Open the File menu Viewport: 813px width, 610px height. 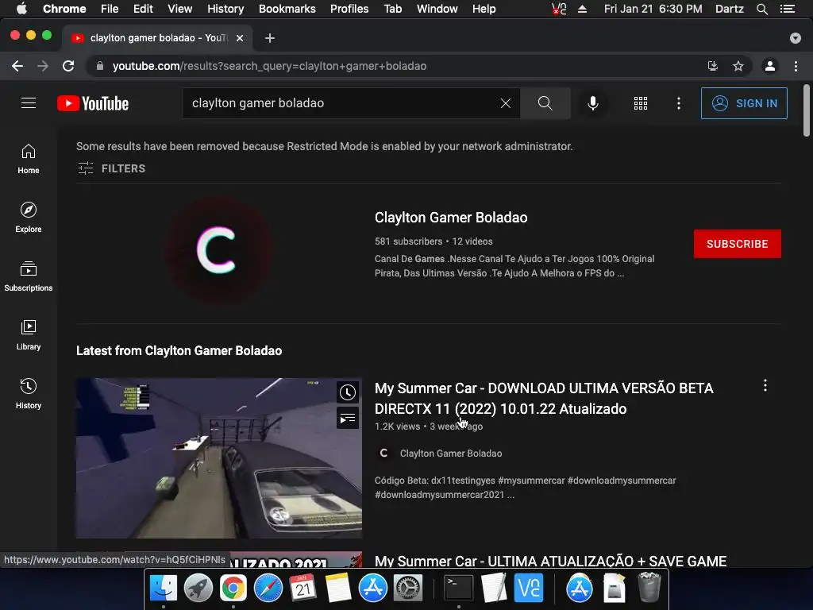[110, 9]
